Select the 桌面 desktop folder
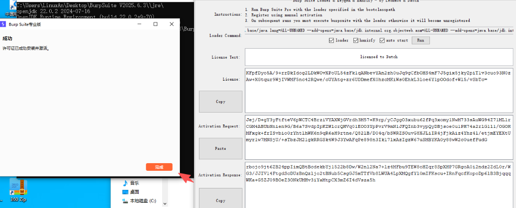The height and width of the screenshot is (208, 516). [135, 192]
